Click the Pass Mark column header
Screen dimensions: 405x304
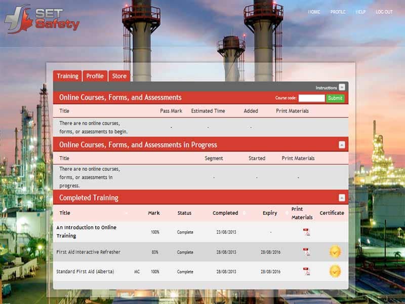[x=171, y=111]
